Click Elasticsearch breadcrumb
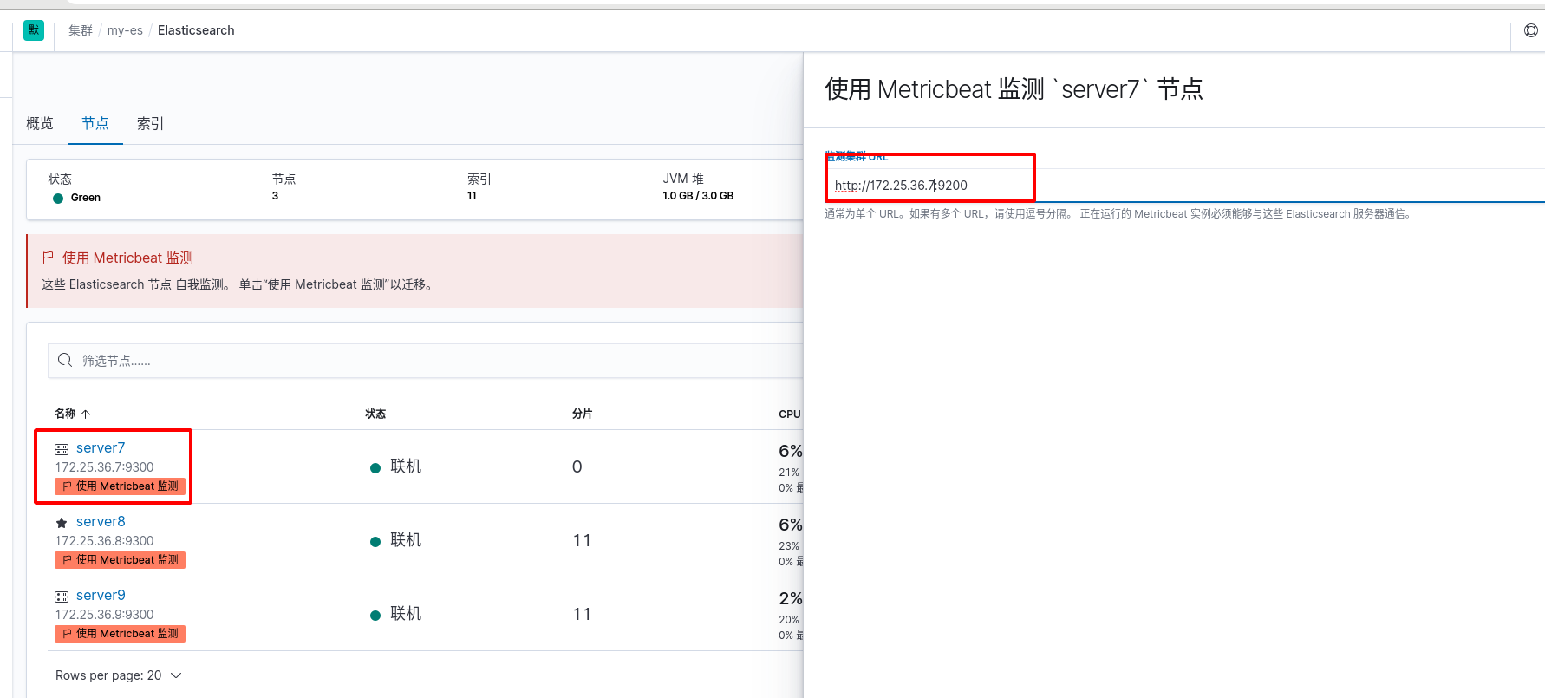The width and height of the screenshot is (1545, 698). [x=196, y=30]
